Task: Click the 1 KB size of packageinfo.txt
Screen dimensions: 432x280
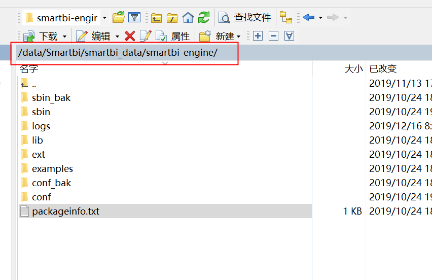Action: 352,211
